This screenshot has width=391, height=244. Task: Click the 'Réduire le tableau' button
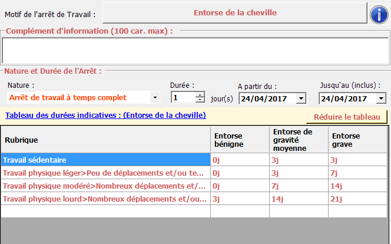coord(346,117)
